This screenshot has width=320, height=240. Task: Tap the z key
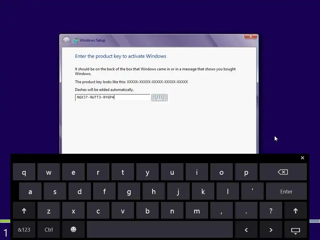pos(48,211)
